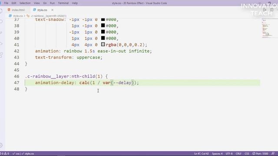Open Explorer in the activity bar
The height and width of the screenshot is (156, 278).
[x=1, y=11]
